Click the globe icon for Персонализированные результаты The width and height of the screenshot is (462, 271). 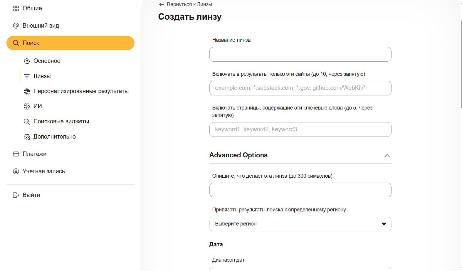point(27,91)
